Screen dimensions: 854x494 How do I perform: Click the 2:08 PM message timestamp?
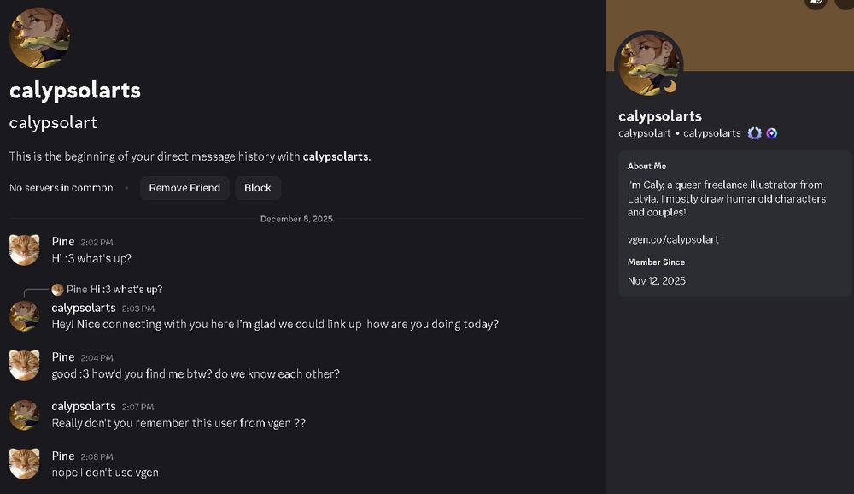[97, 456]
